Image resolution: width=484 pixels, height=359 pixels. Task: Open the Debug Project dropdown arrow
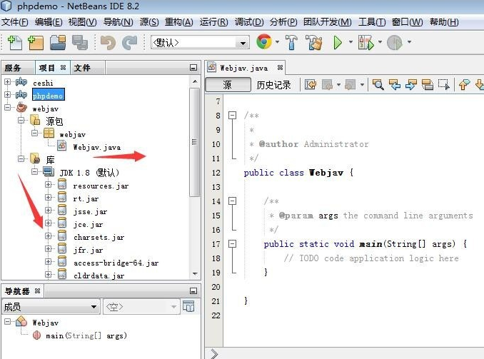pyautogui.click(x=380, y=41)
